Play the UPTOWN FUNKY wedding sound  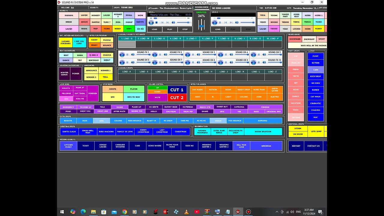coord(68,146)
